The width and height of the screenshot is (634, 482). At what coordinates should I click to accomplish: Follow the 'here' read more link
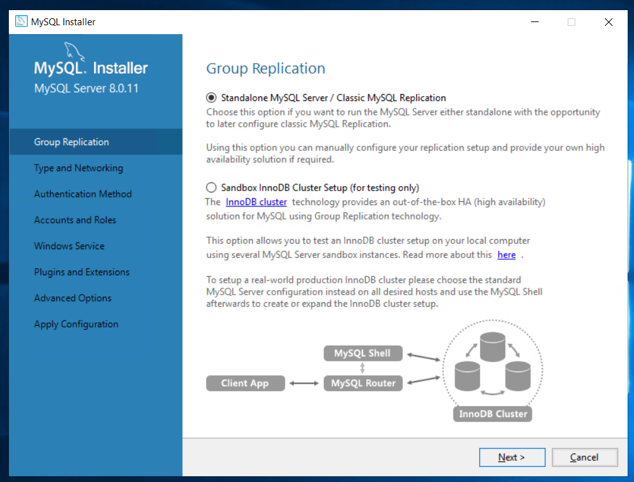pos(506,255)
